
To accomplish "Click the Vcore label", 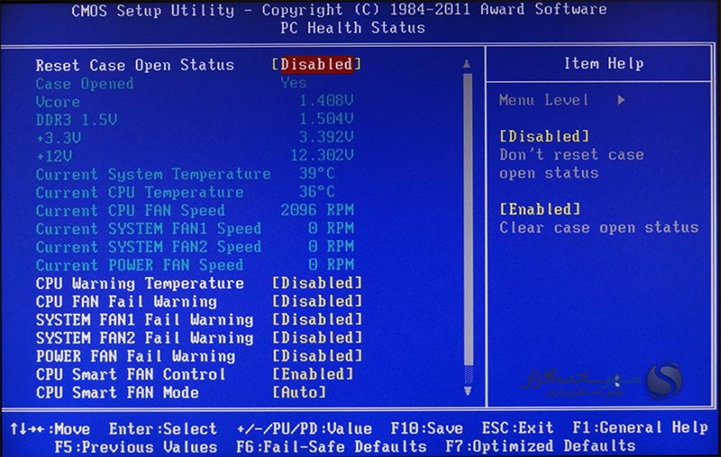I will 58,102.
